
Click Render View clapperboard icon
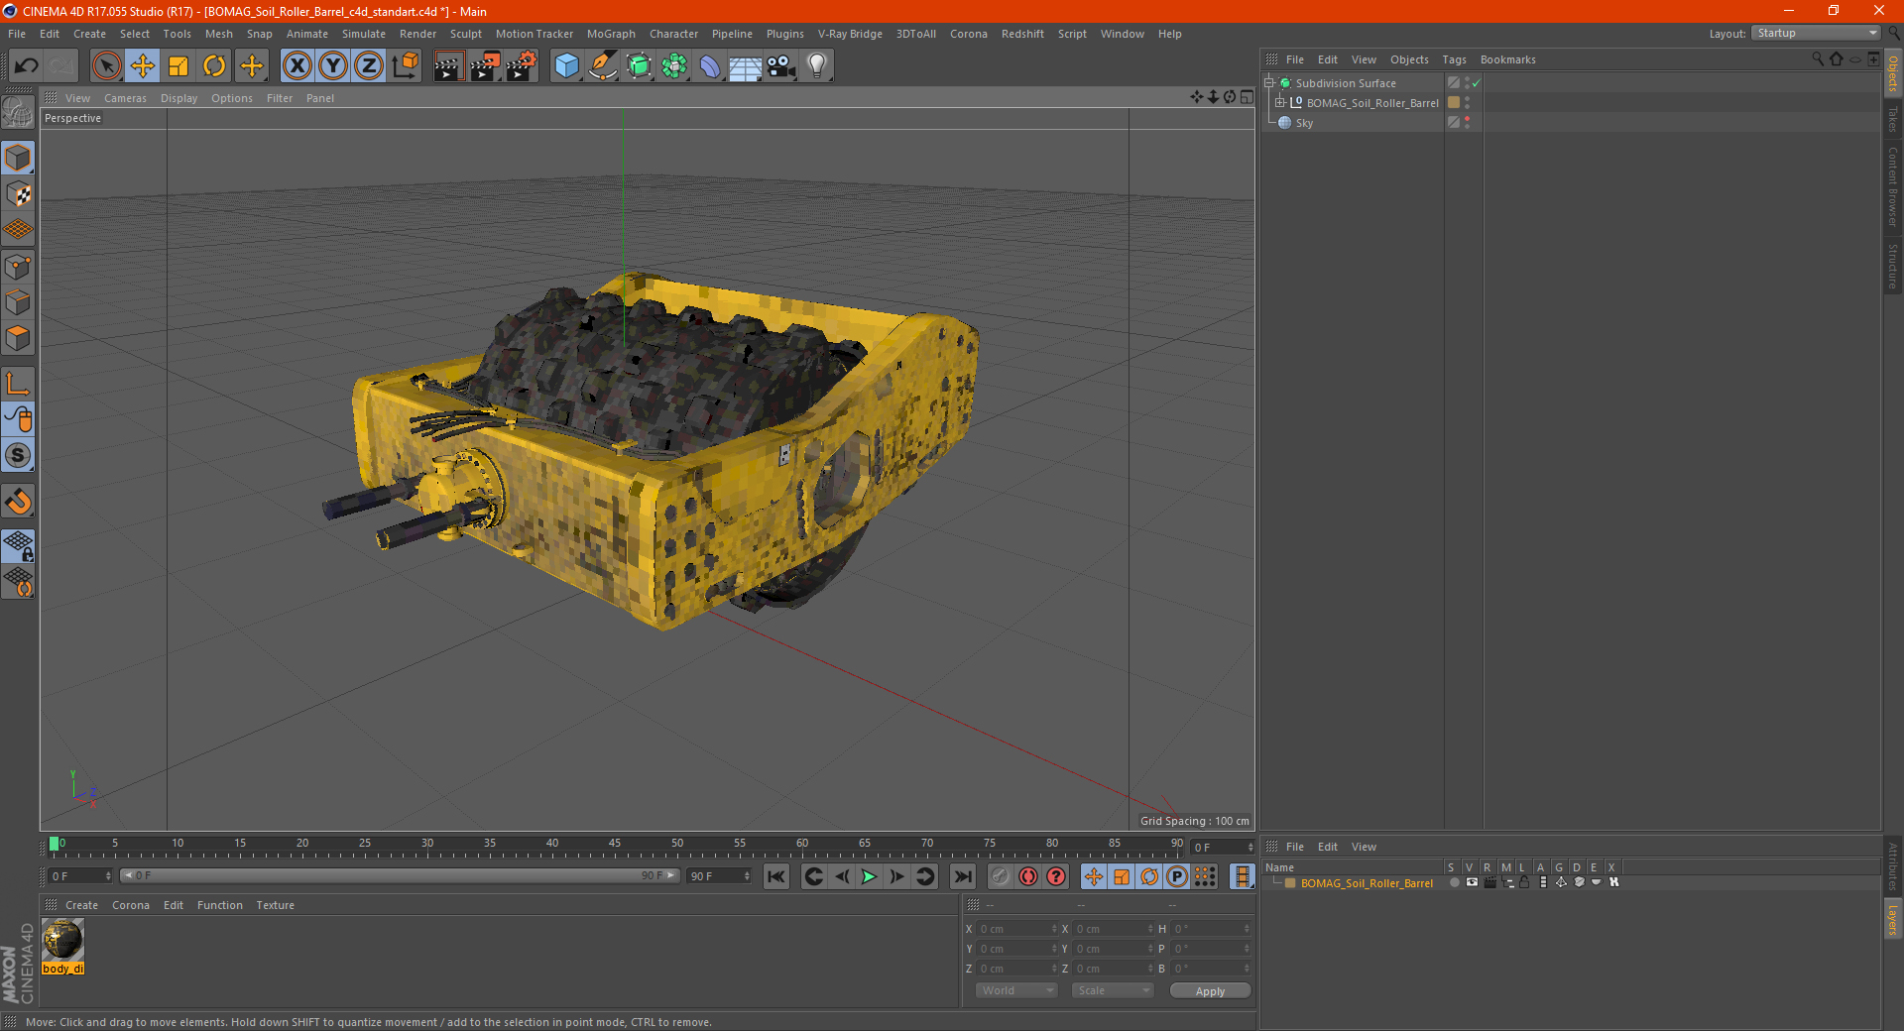coord(448,66)
